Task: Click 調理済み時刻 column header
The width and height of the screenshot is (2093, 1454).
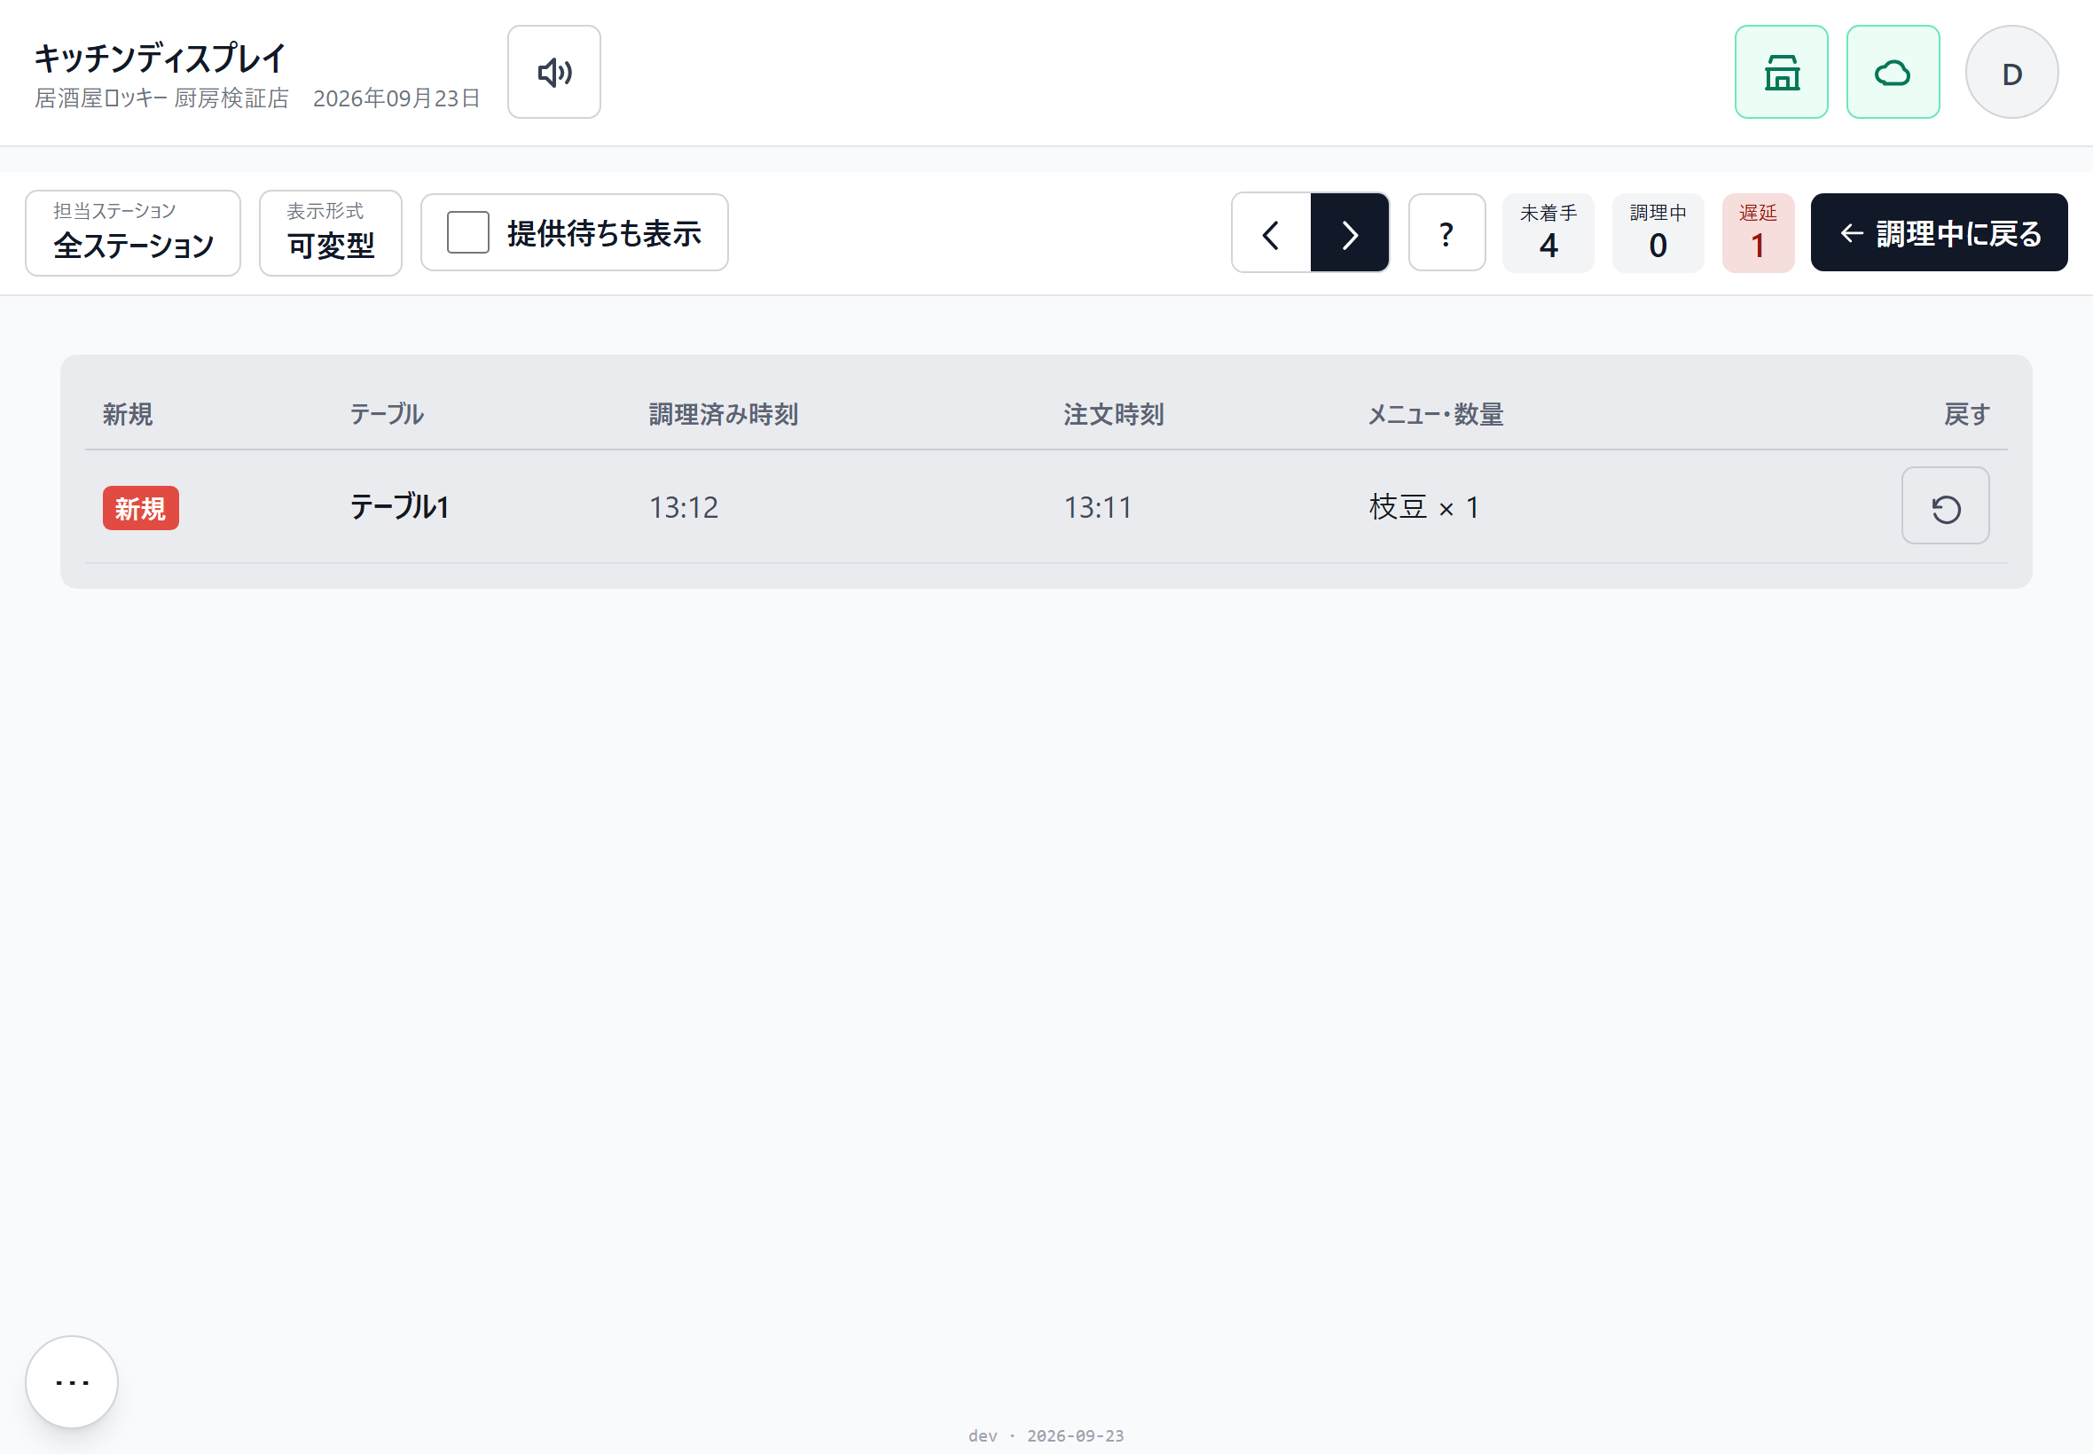Action: (724, 415)
